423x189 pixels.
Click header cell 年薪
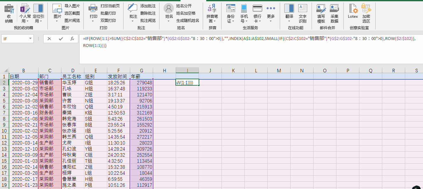pyautogui.click(x=141, y=76)
